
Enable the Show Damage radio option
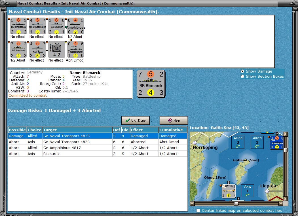pos(242,71)
